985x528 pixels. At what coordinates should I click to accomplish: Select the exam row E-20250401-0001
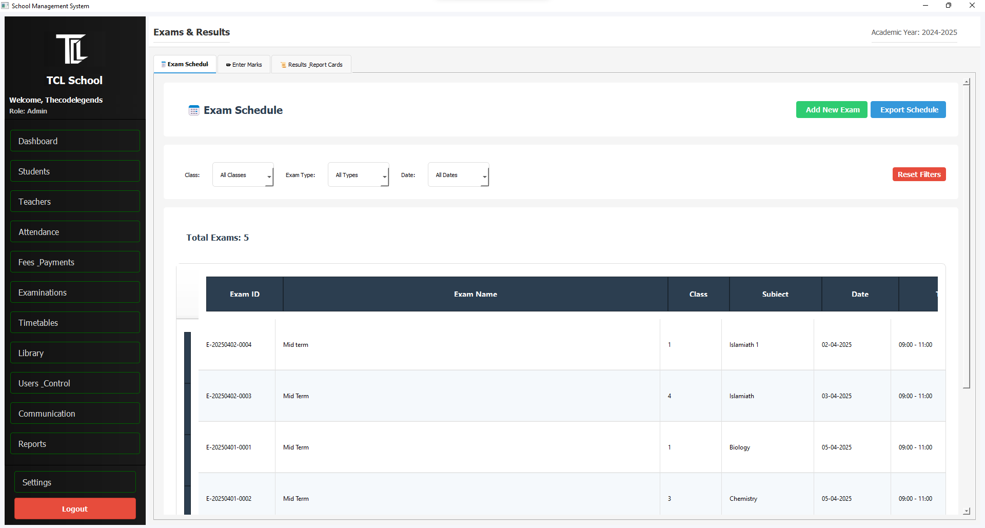(229, 447)
